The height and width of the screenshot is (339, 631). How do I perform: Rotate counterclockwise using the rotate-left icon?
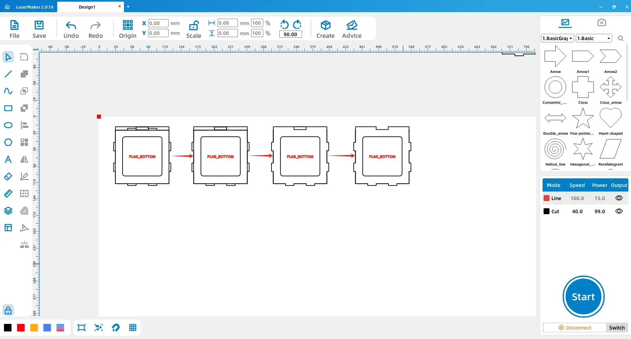pyautogui.click(x=285, y=25)
